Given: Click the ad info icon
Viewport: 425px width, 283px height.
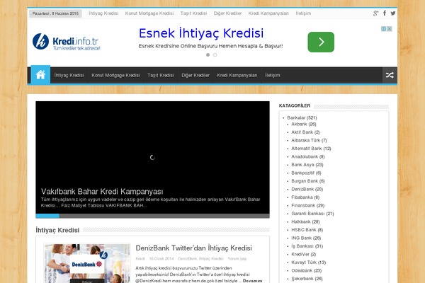Looking at the screenshot, I should 383,29.
